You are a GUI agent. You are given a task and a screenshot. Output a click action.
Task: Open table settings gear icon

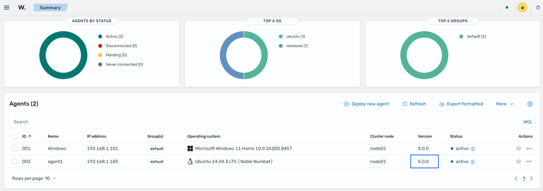tap(530, 104)
